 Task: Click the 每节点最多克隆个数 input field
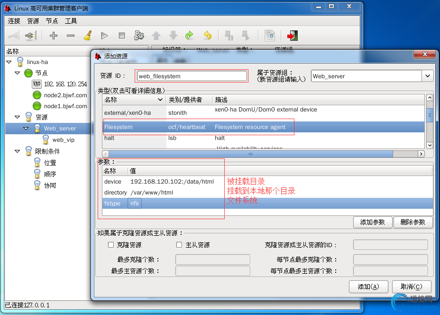pos(391,259)
